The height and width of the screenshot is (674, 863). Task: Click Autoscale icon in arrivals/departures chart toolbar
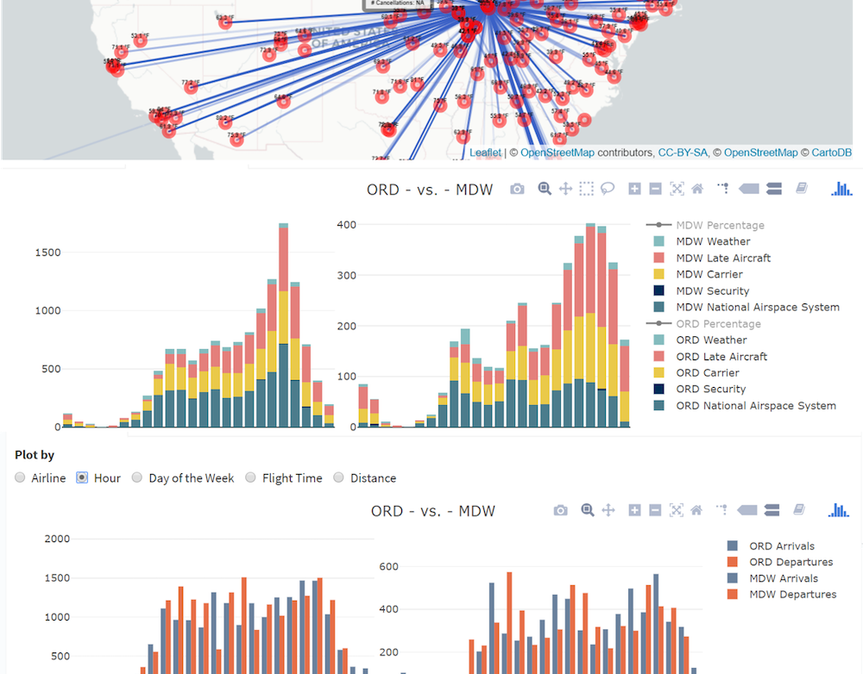point(677,510)
